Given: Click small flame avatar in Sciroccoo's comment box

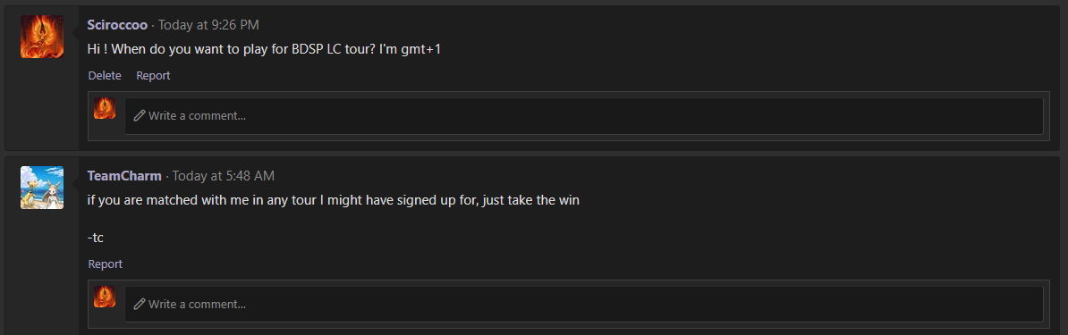Looking at the screenshot, I should [x=105, y=108].
